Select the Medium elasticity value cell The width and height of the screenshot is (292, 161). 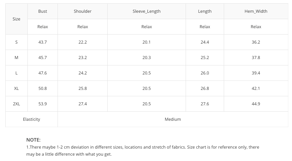173,119
